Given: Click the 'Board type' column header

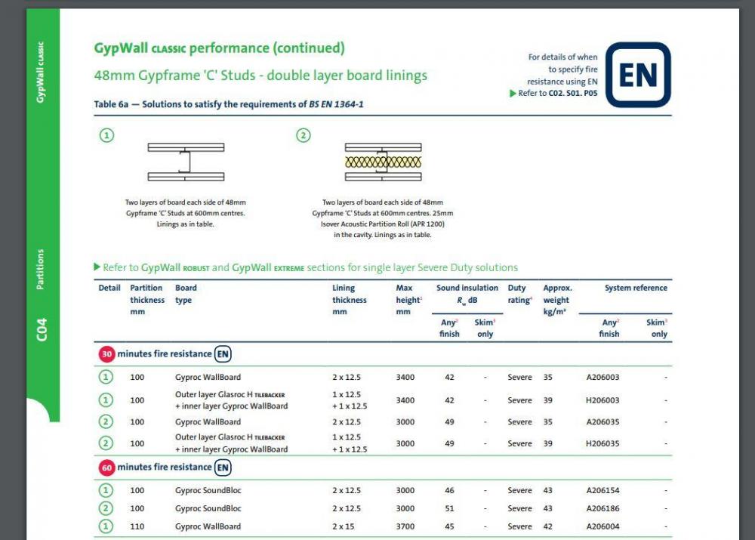Looking at the screenshot, I should pyautogui.click(x=186, y=294).
